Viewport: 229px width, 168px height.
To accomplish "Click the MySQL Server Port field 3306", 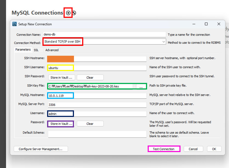I will pyautogui.click(x=97, y=105).
